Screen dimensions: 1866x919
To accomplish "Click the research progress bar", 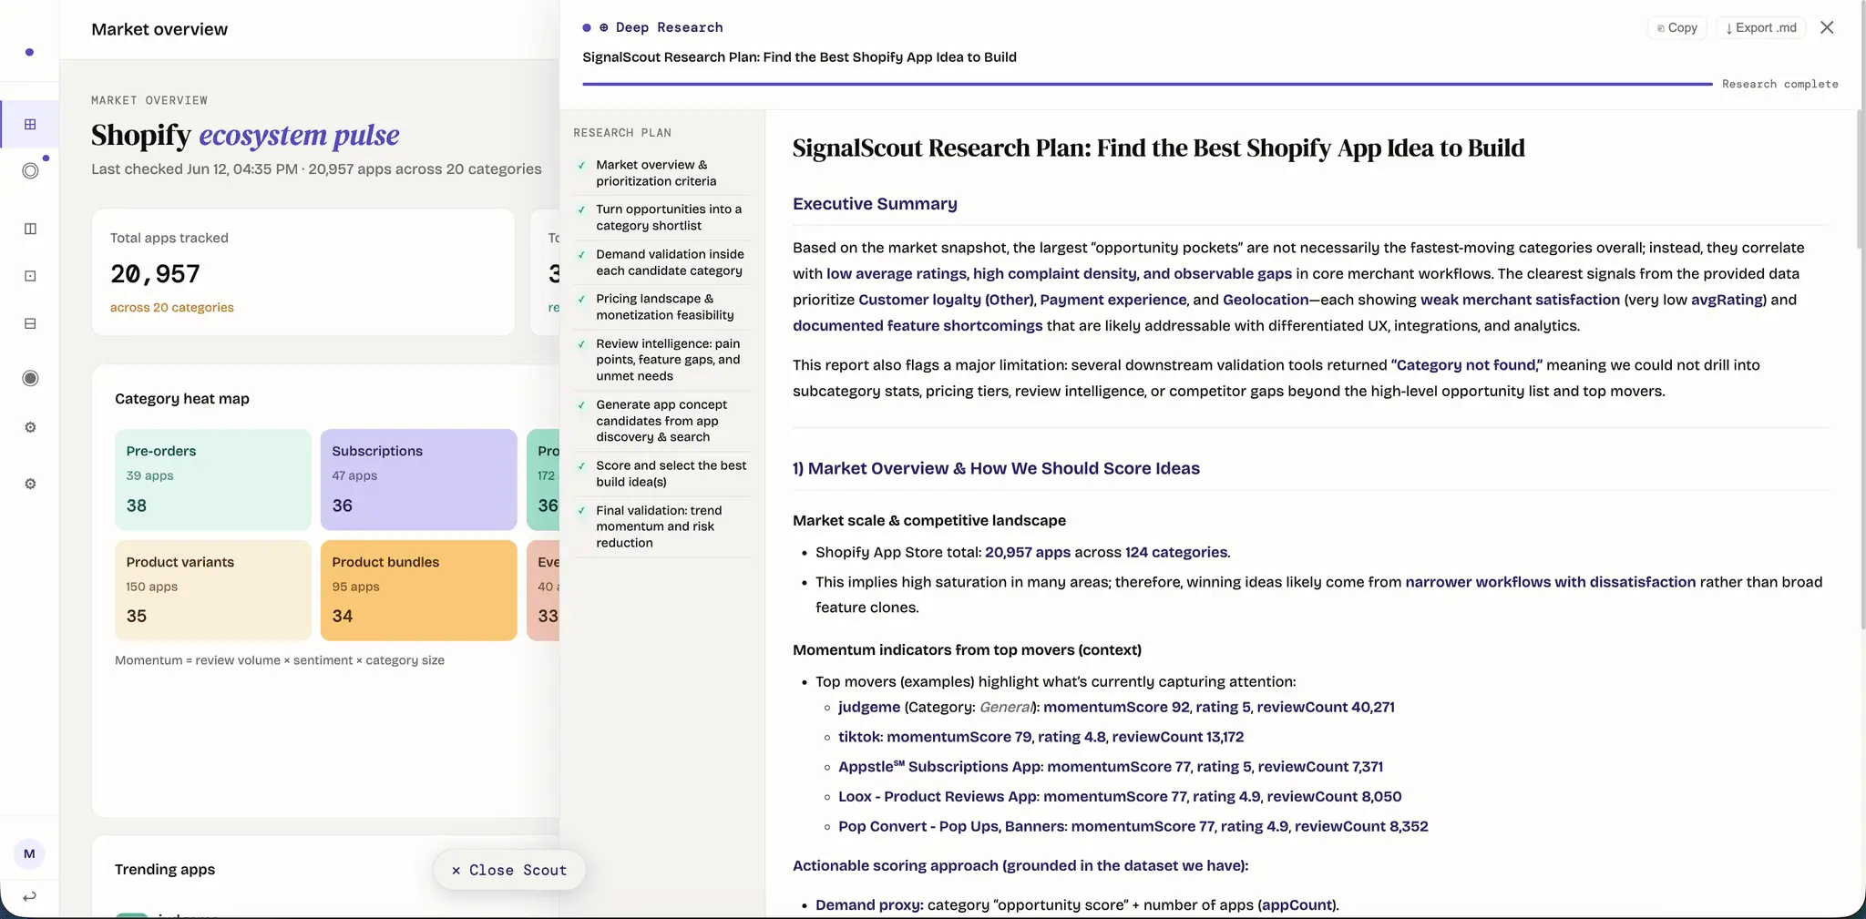I will coord(1147,84).
